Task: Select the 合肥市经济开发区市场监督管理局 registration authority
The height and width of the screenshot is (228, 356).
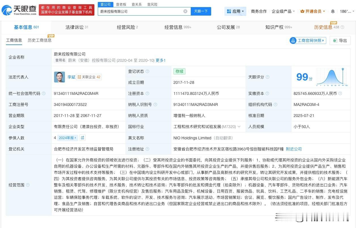Action: [x=84, y=149]
